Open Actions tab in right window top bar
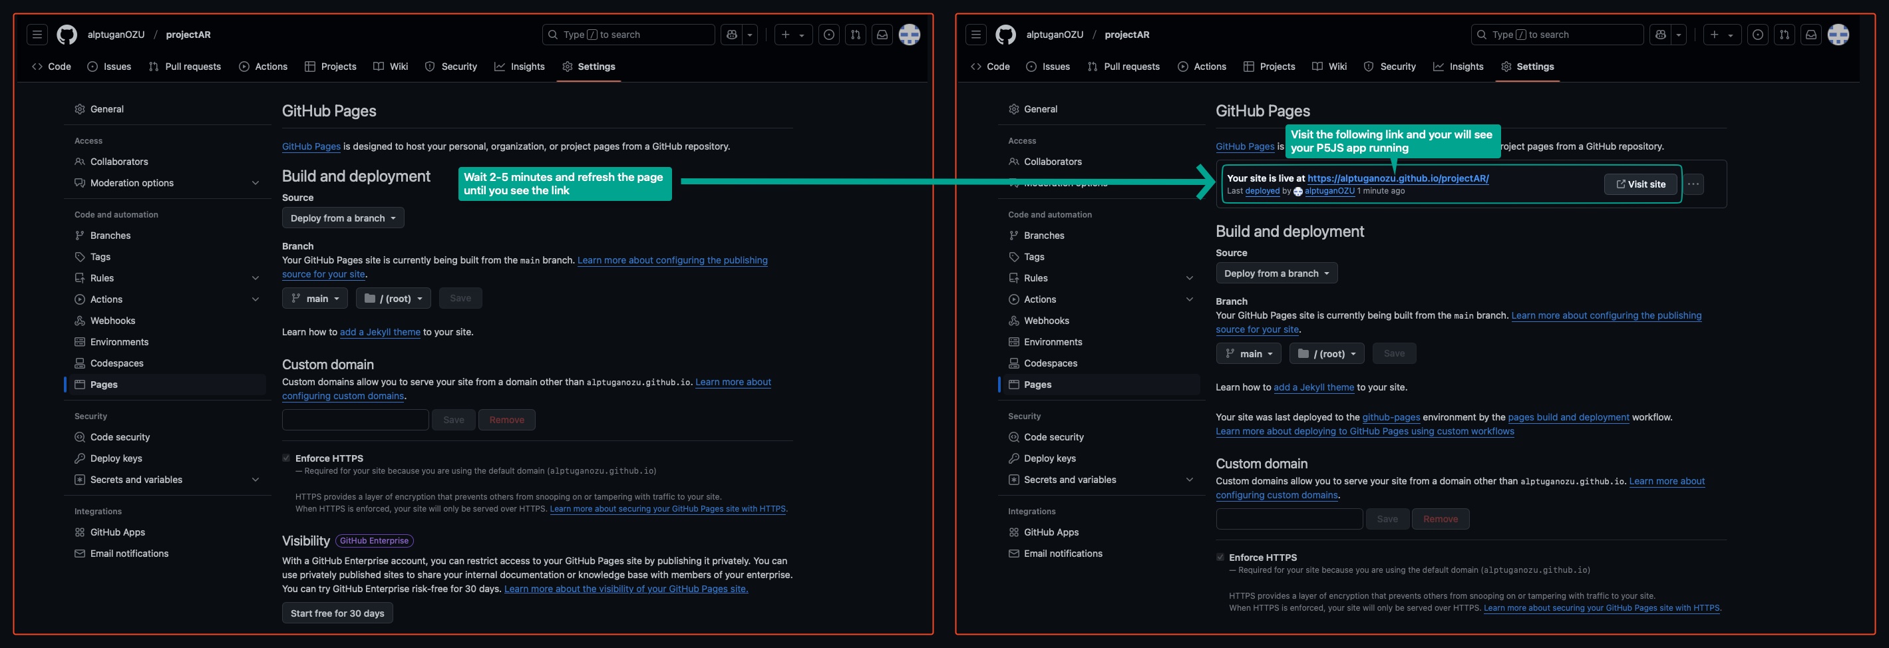Viewport: 1889px width, 648px height. tap(1202, 66)
